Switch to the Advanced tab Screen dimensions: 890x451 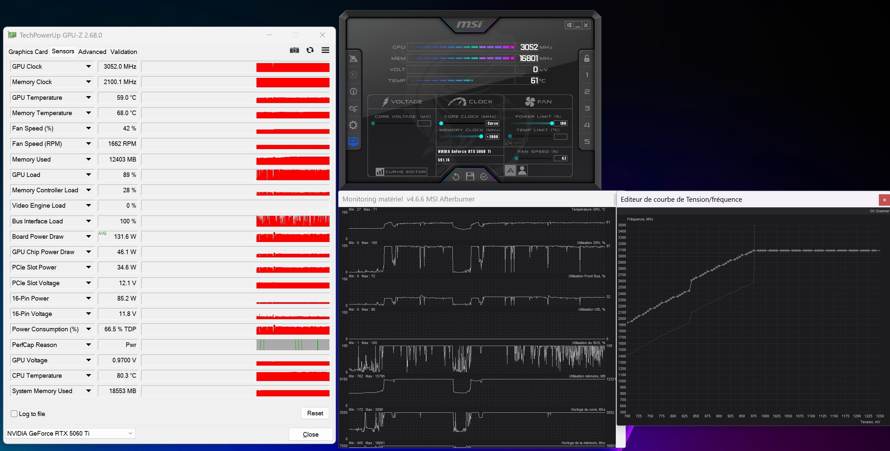click(92, 52)
